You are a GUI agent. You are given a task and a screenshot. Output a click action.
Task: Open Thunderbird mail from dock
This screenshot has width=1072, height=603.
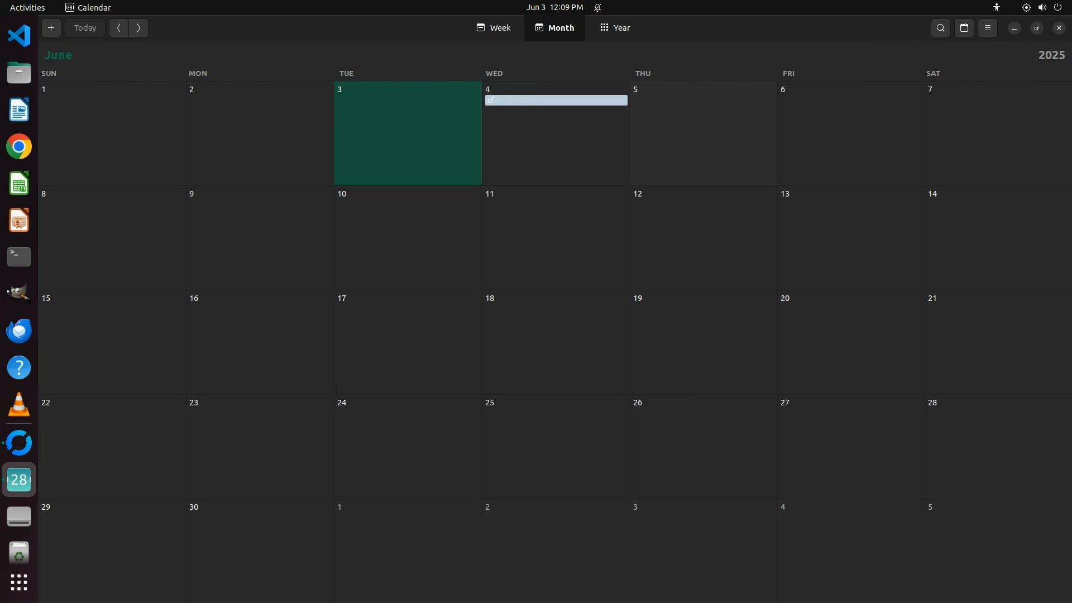click(x=19, y=331)
